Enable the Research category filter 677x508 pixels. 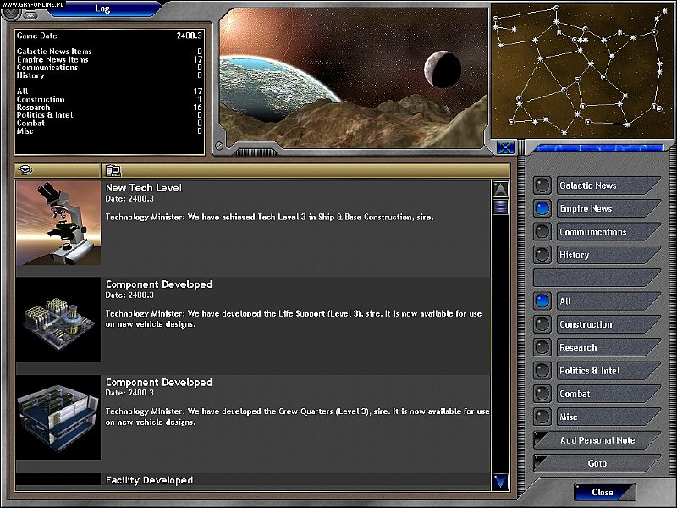[x=542, y=347]
